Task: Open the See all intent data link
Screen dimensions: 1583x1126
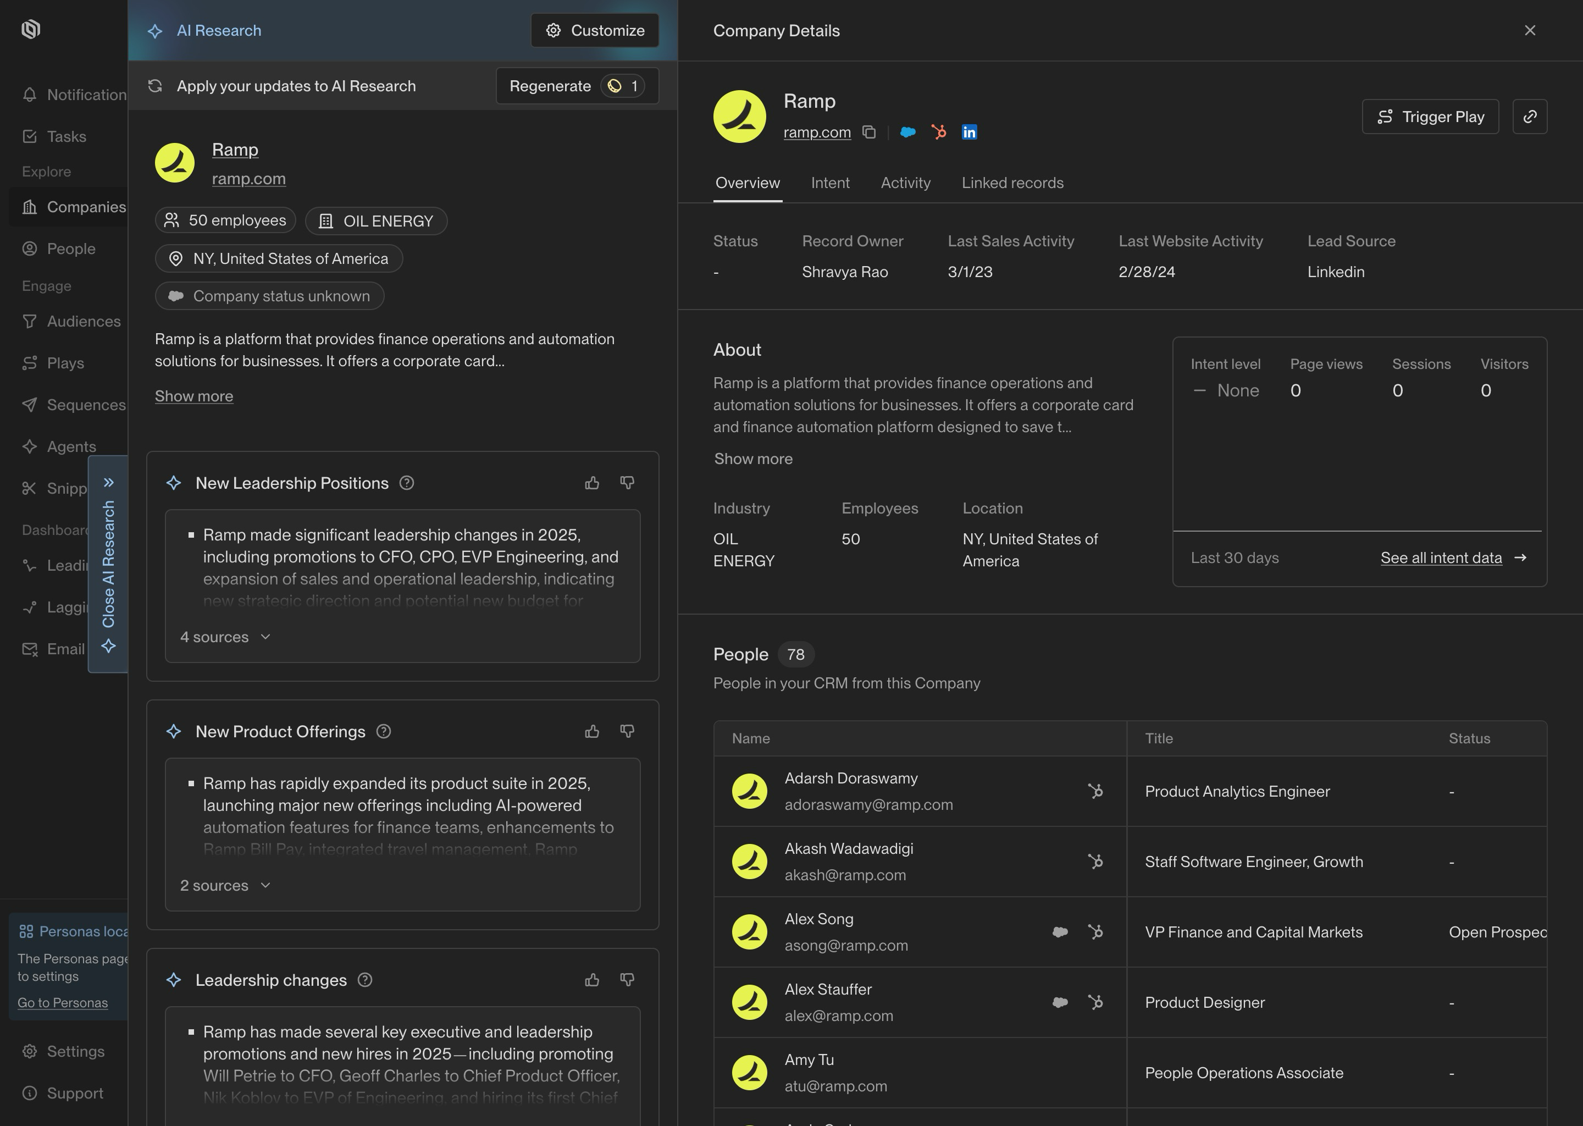Action: 1441,558
